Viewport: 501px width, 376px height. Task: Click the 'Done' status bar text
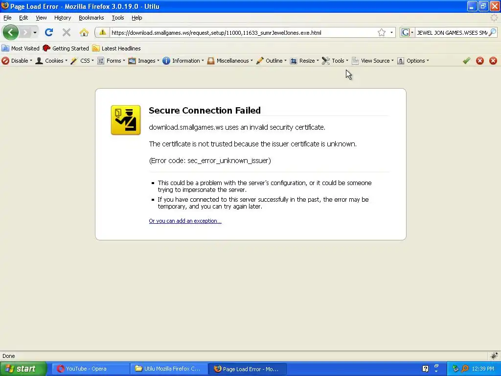pyautogui.click(x=9, y=356)
